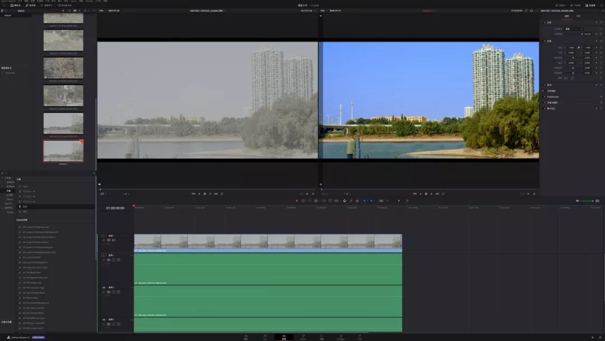Click the home Project Manager icon

[592, 337]
